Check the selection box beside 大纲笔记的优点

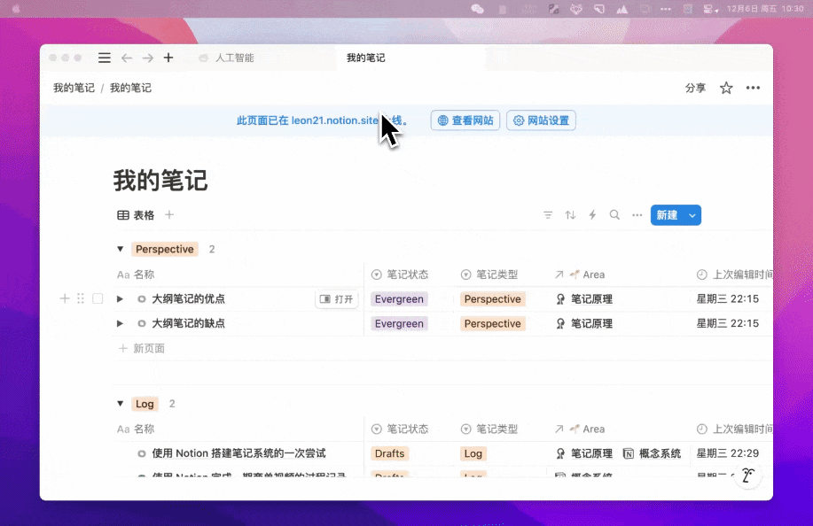click(x=98, y=298)
